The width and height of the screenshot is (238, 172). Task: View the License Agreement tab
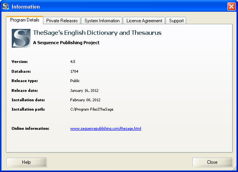[144, 21]
